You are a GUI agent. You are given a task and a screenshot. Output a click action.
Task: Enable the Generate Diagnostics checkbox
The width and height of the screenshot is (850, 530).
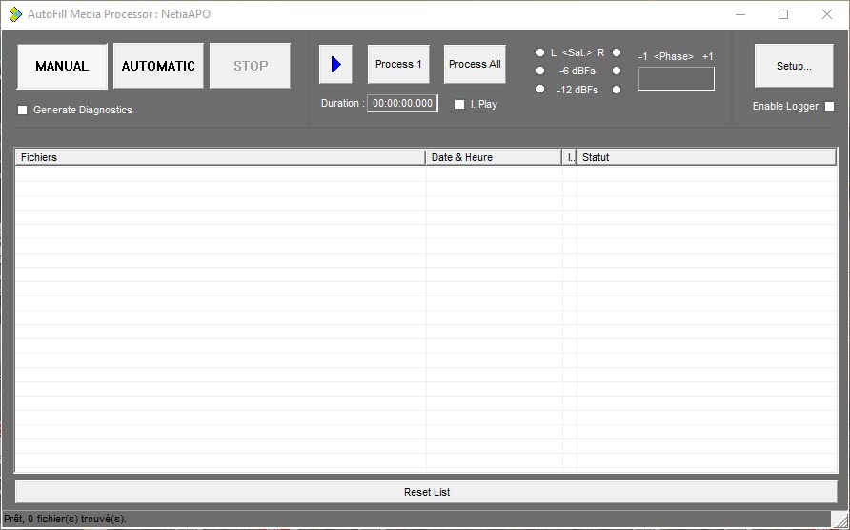coord(23,111)
